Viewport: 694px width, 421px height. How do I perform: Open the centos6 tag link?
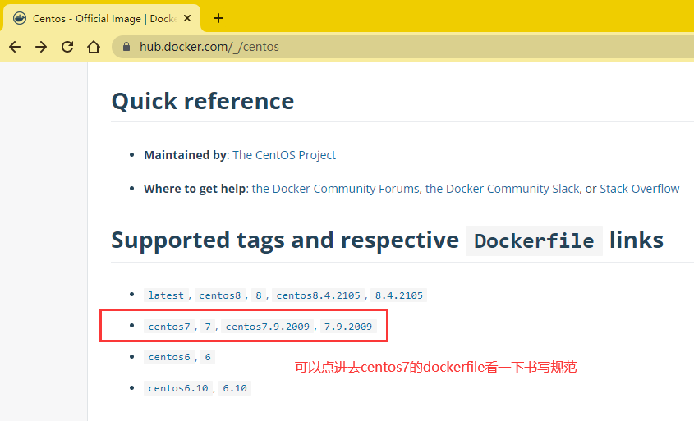(169, 357)
